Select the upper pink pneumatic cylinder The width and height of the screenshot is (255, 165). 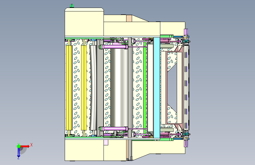(x=115, y=47)
